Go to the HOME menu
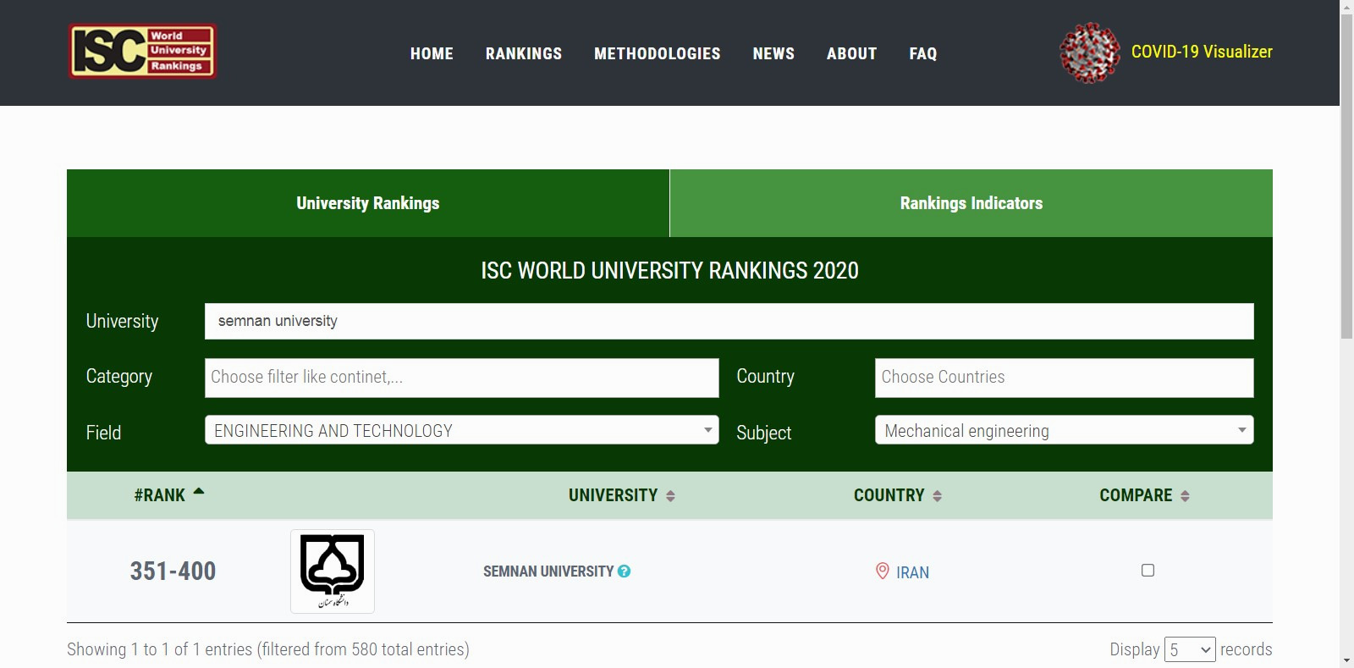The image size is (1354, 668). coord(432,53)
